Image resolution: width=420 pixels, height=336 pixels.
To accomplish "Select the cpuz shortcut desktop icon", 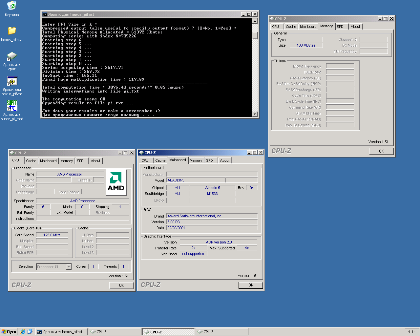I will pyautogui.click(x=12, y=61).
